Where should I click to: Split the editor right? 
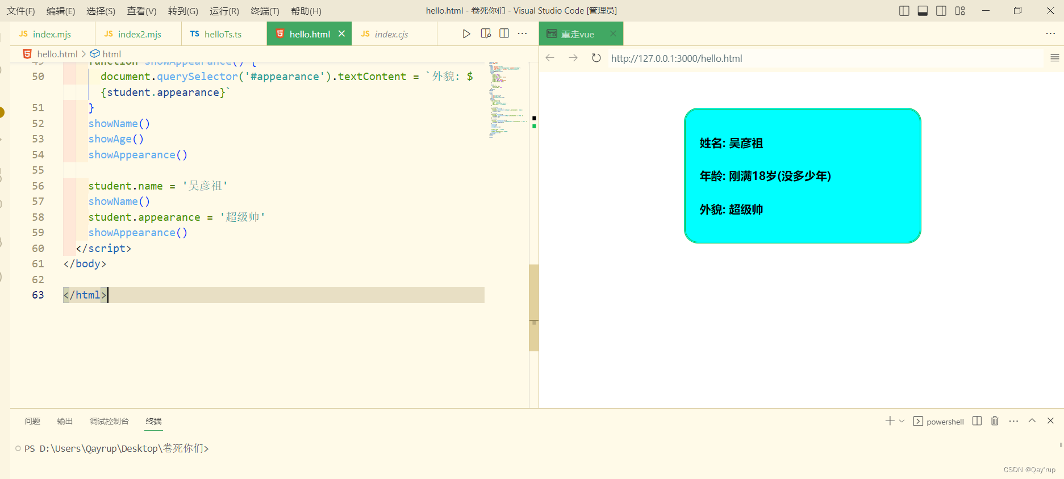click(504, 33)
